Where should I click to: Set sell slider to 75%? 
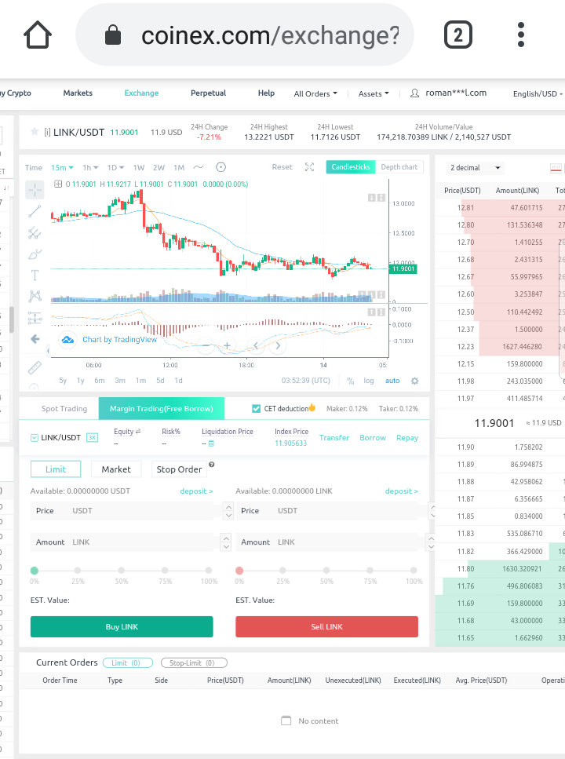click(x=370, y=571)
